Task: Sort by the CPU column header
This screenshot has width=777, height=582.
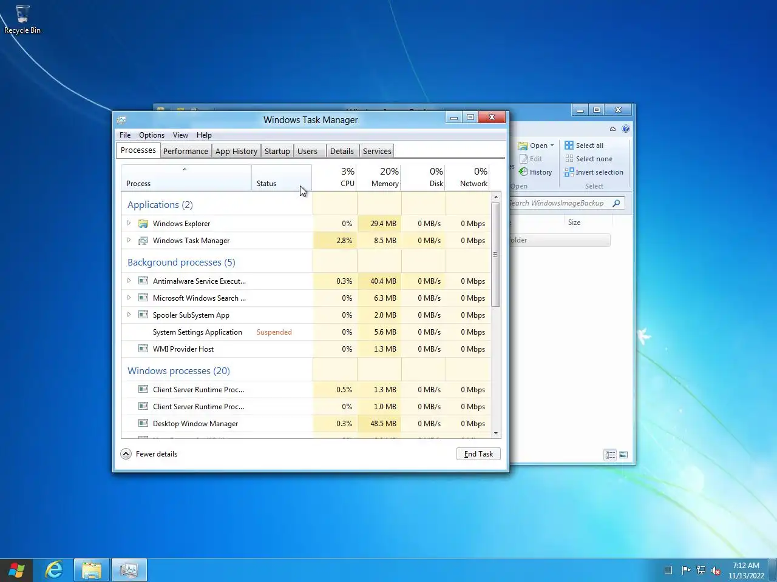Action: pos(335,177)
